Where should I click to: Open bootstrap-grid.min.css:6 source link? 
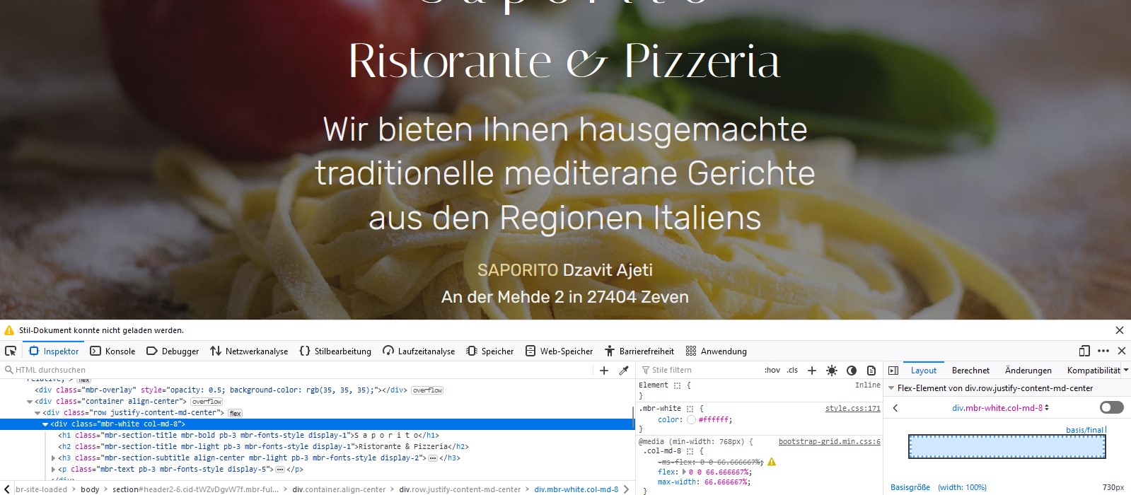pyautogui.click(x=829, y=442)
